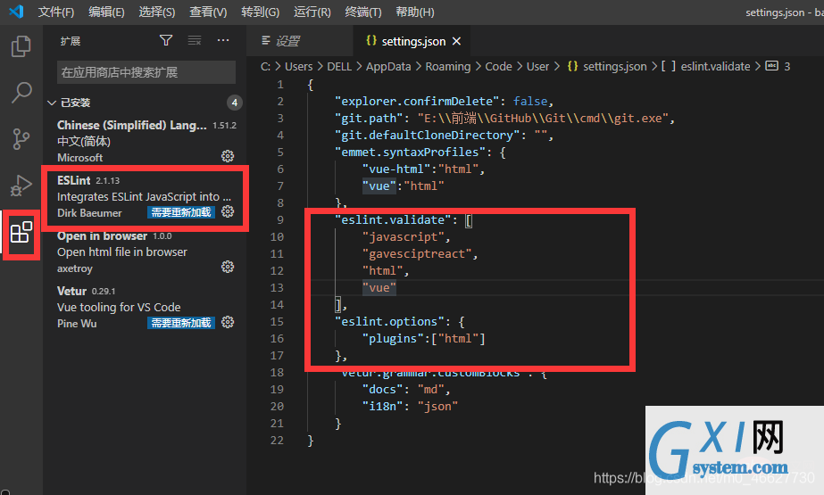The width and height of the screenshot is (824, 495).
Task: Select the settings.json editor tab
Action: tap(412, 41)
